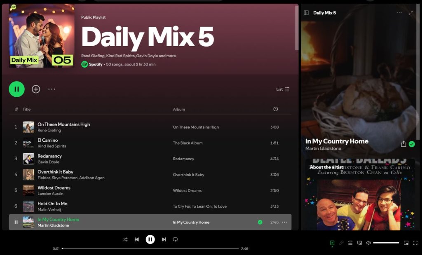The height and width of the screenshot is (255, 422).
Task: Open the Redamancy album link
Action: [x=183, y=159]
